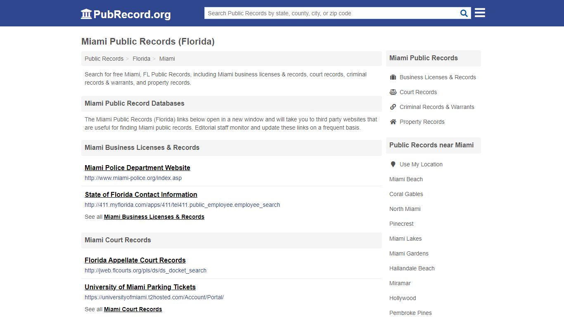Go to Pembroke Pines records
564x317 pixels.
pos(410,313)
